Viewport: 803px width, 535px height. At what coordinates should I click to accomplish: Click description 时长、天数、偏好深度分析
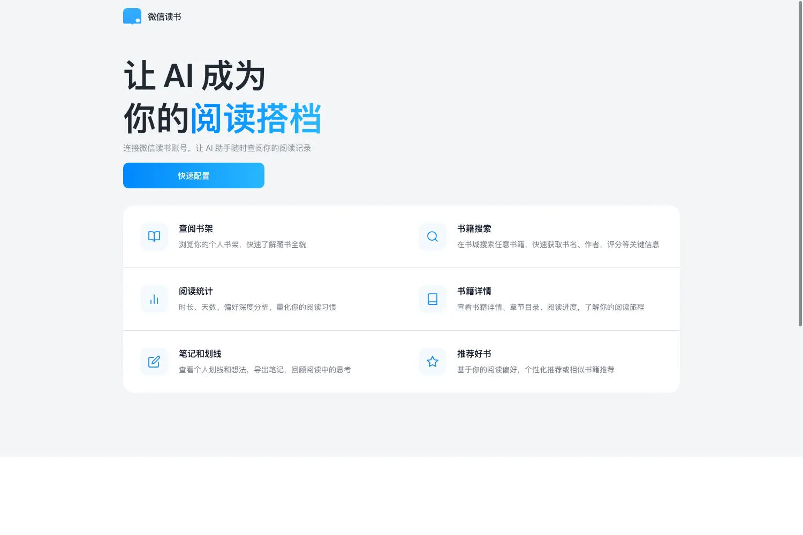coord(257,307)
